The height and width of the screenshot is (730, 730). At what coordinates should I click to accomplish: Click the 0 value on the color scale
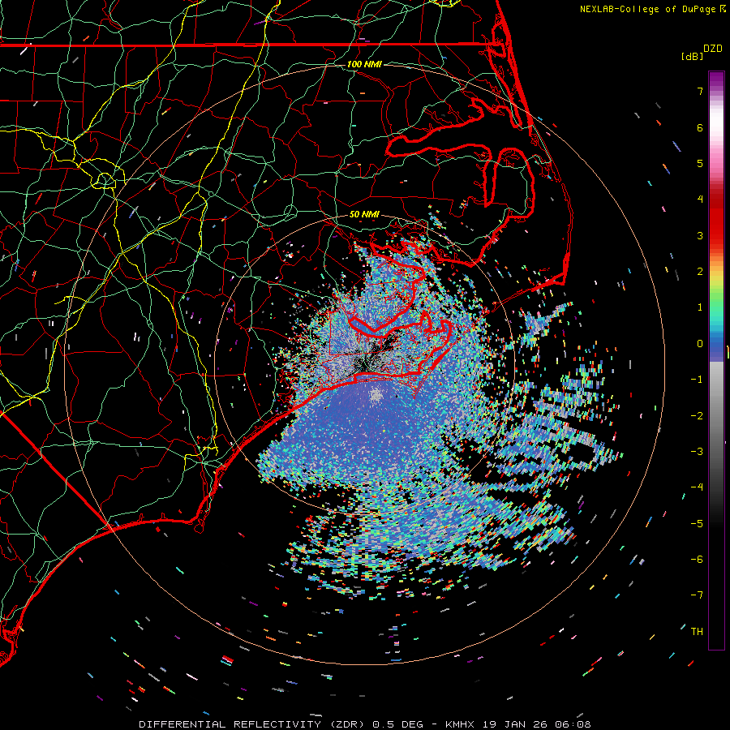click(700, 344)
